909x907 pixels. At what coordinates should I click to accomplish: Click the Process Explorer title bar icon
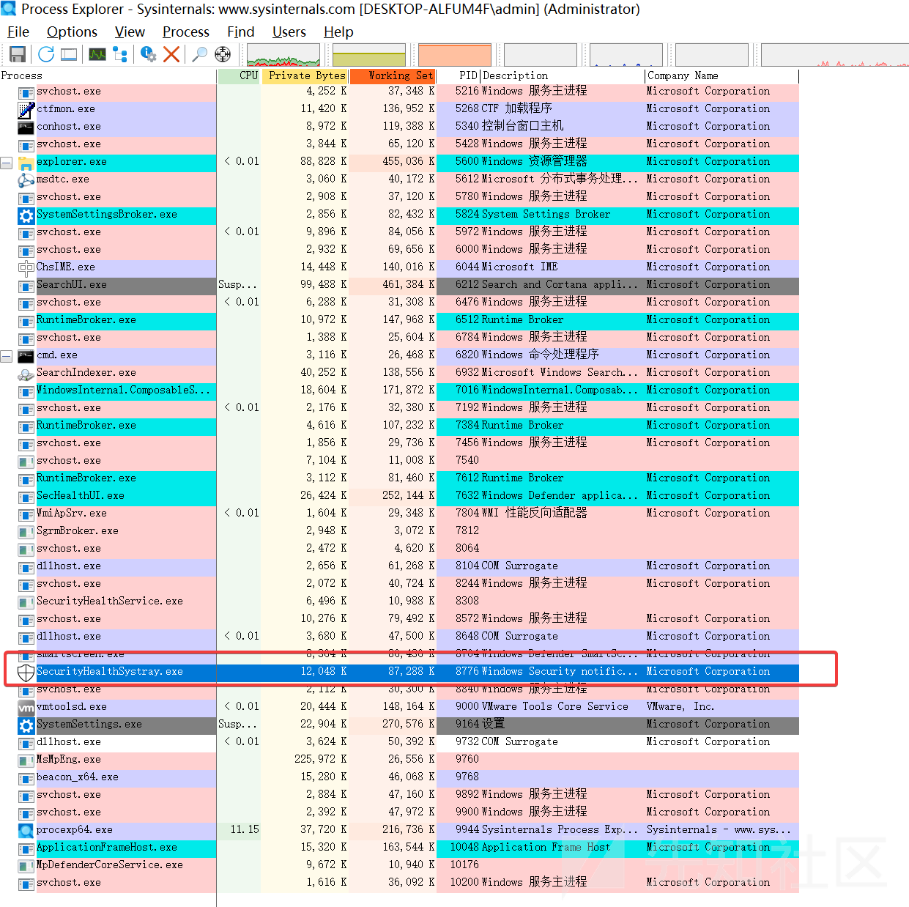[9, 9]
